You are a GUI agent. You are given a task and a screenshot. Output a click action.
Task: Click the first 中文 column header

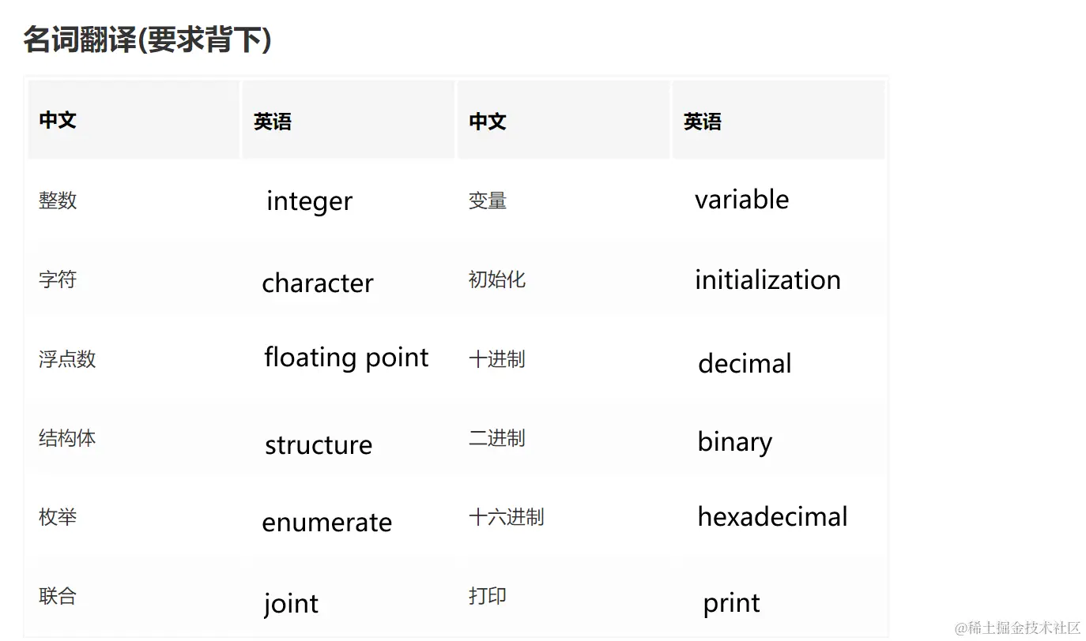coord(58,120)
